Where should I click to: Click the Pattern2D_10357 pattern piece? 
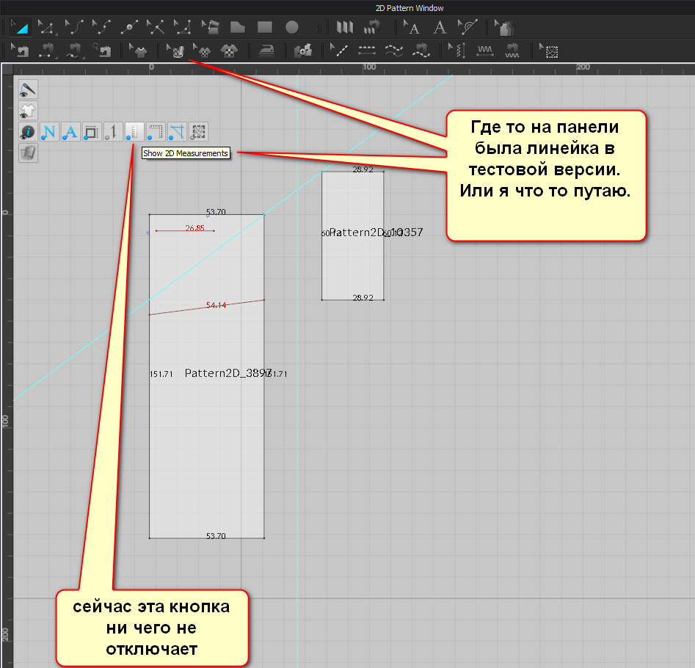352,271
